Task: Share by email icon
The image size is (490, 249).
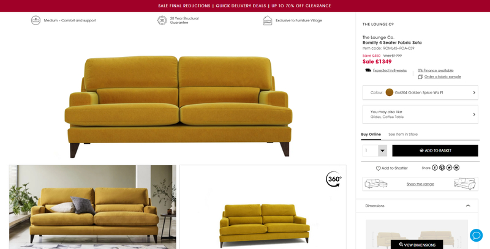Action: pos(456,168)
